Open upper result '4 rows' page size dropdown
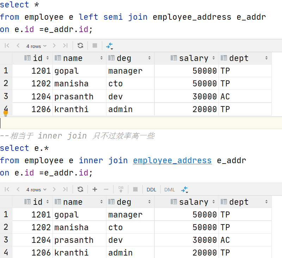 pyautogui.click(x=36, y=46)
